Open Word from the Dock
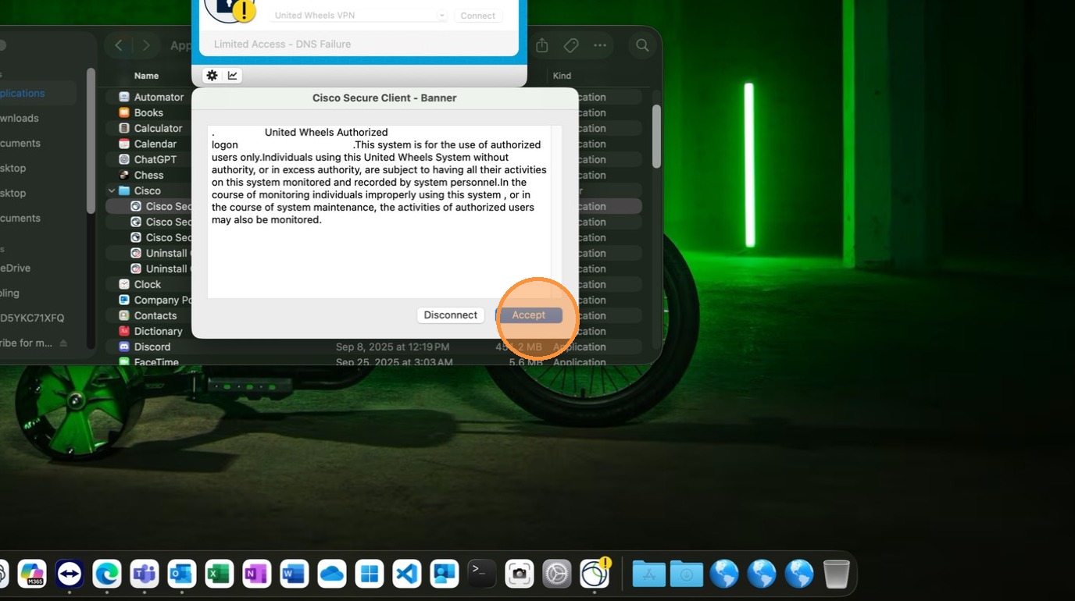Screen dimensions: 1075x601 point(295,574)
